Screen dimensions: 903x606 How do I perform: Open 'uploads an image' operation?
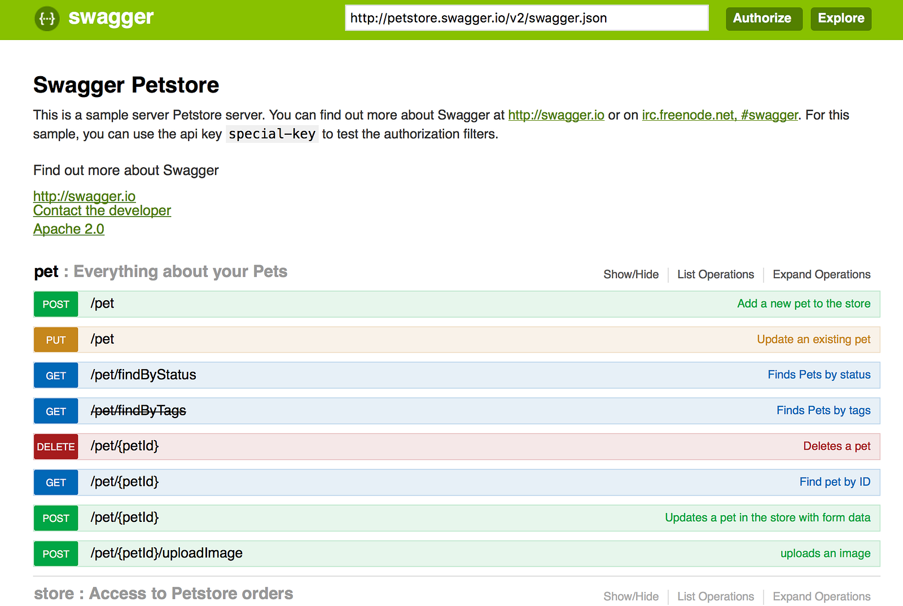point(825,553)
